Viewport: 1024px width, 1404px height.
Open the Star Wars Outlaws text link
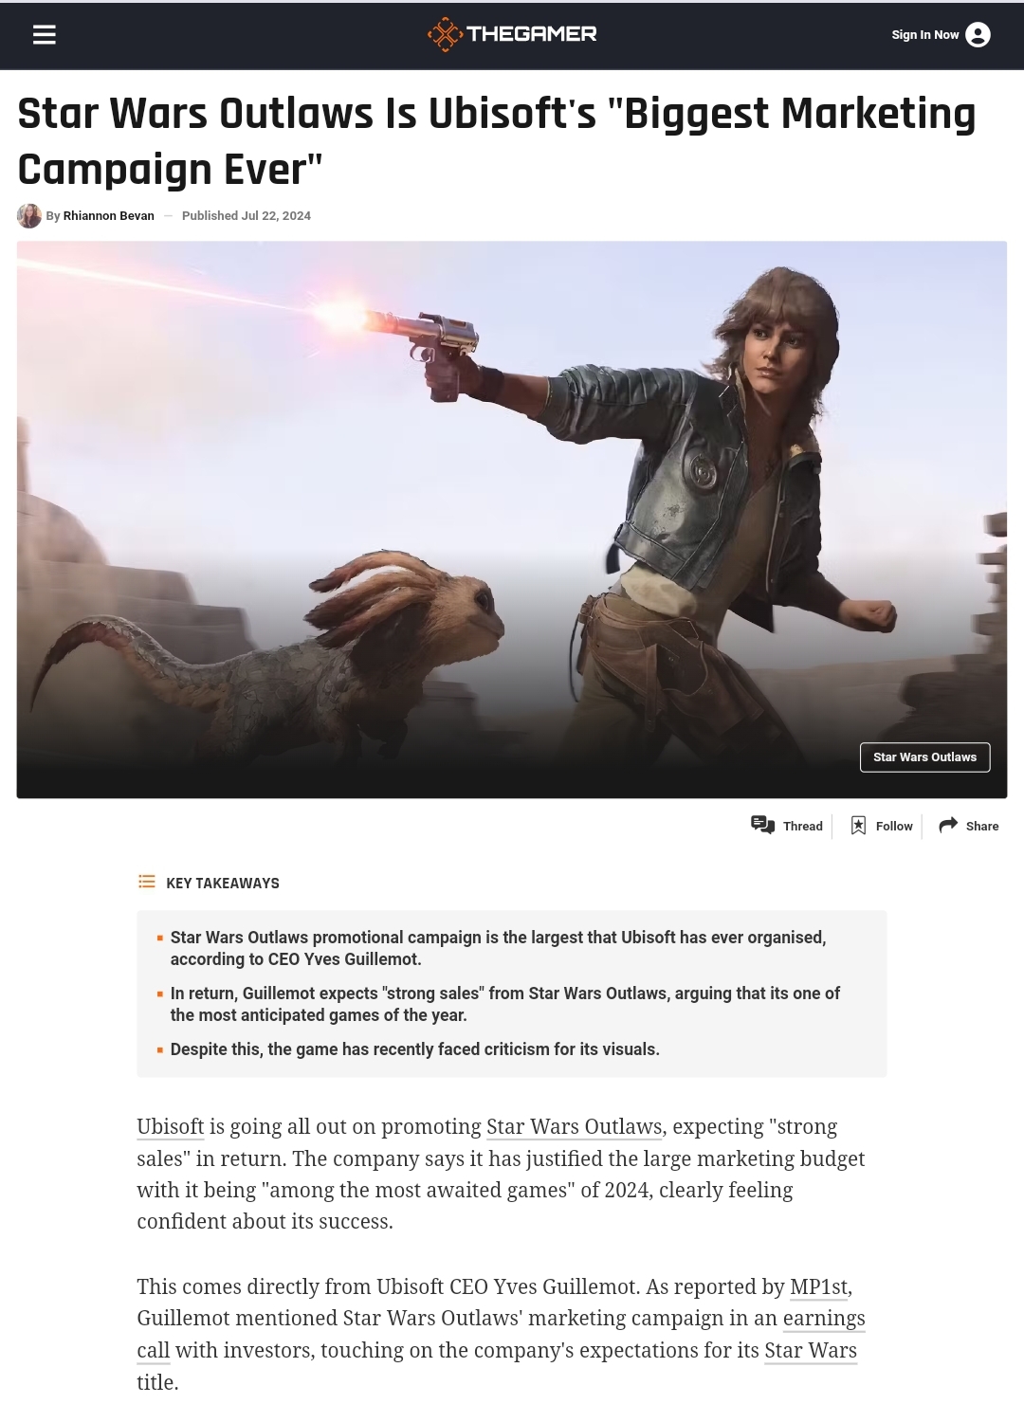tap(574, 1127)
